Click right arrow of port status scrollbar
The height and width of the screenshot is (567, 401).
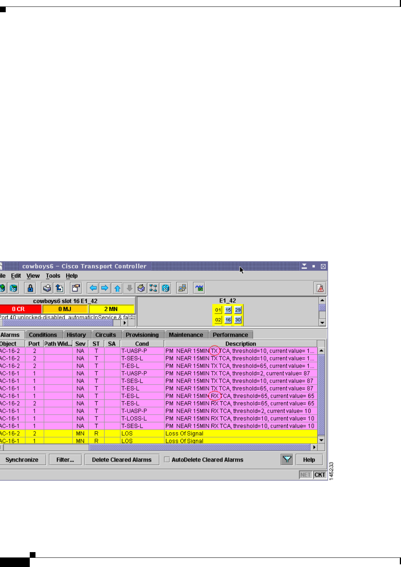(x=124, y=323)
